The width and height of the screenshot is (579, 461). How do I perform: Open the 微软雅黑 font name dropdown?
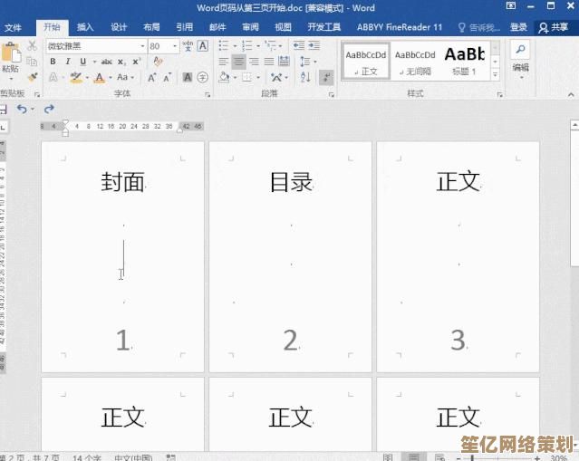point(142,46)
